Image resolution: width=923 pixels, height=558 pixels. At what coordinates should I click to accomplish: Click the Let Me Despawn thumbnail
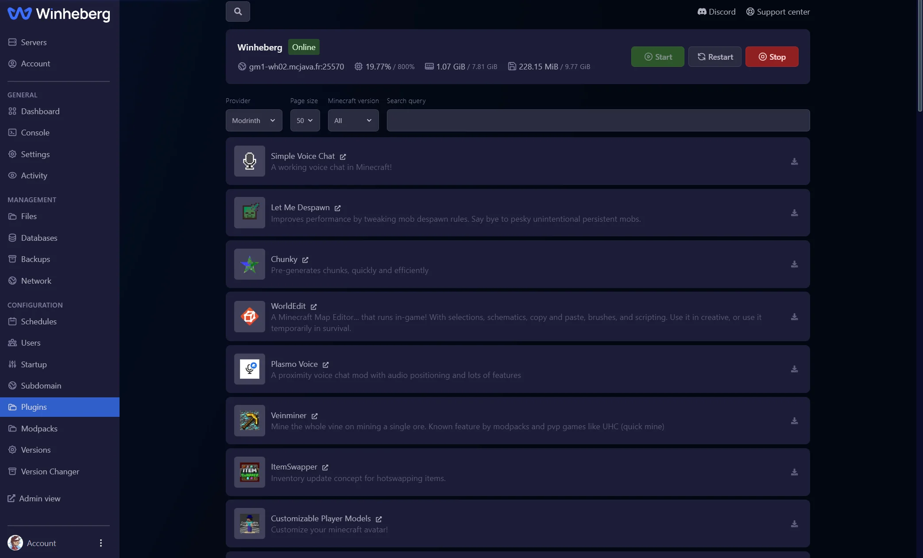(249, 213)
